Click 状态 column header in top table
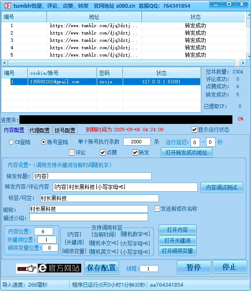Viewport: 251px width, 291px height. [x=194, y=17]
